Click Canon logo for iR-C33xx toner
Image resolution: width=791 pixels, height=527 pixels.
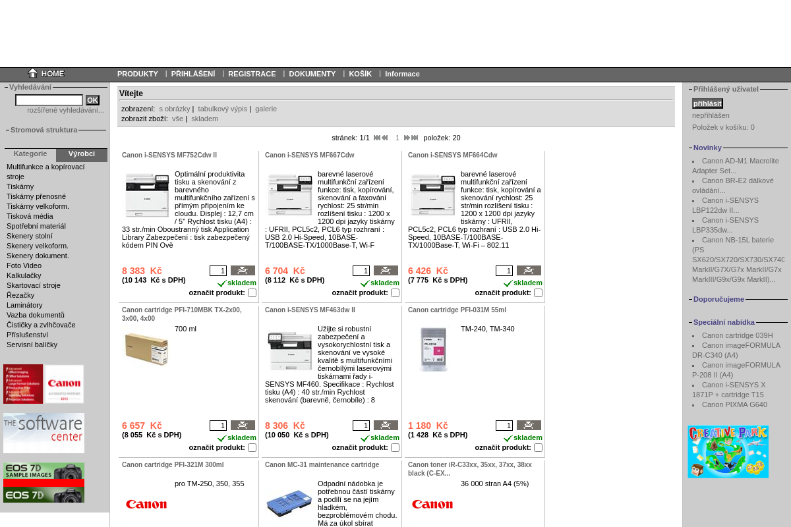point(432,505)
